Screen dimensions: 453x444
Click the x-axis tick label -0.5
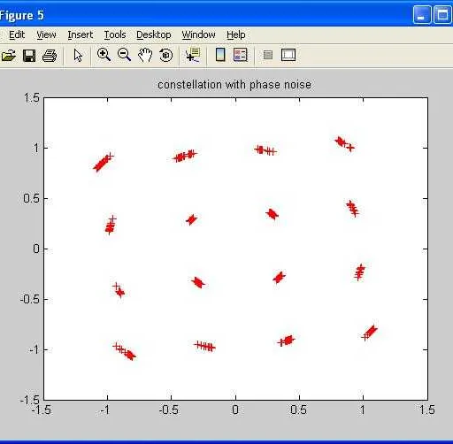tap(168, 410)
